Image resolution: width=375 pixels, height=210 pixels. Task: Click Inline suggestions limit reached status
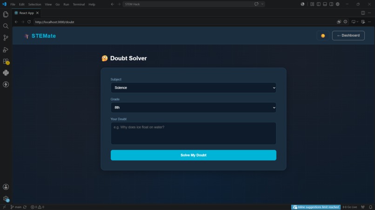(316, 207)
